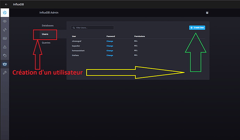
Task: Select the homeassistant user name
Action: [x=78, y=51]
